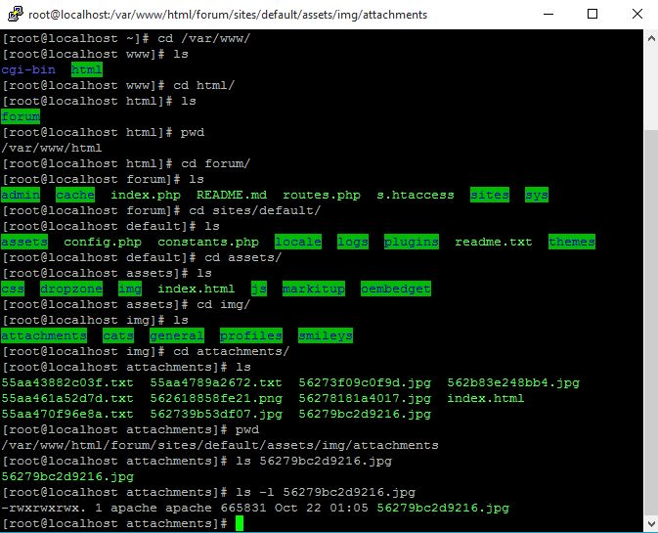This screenshot has height=533, width=658.
Task: Select the highlighted general directory
Action: click(177, 335)
